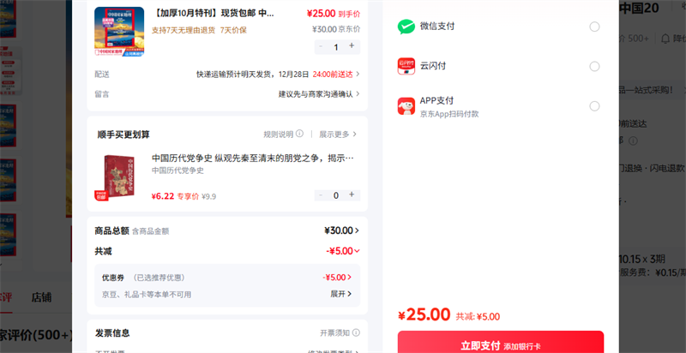Select the 微信支付 radio button

[x=594, y=27]
